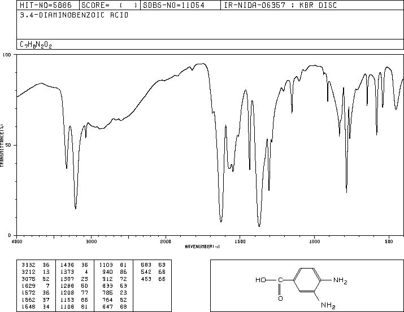Image resolution: width=404 pixels, height=312 pixels.
Task: Click the carbonyl O below the C atom
Action: point(280,298)
